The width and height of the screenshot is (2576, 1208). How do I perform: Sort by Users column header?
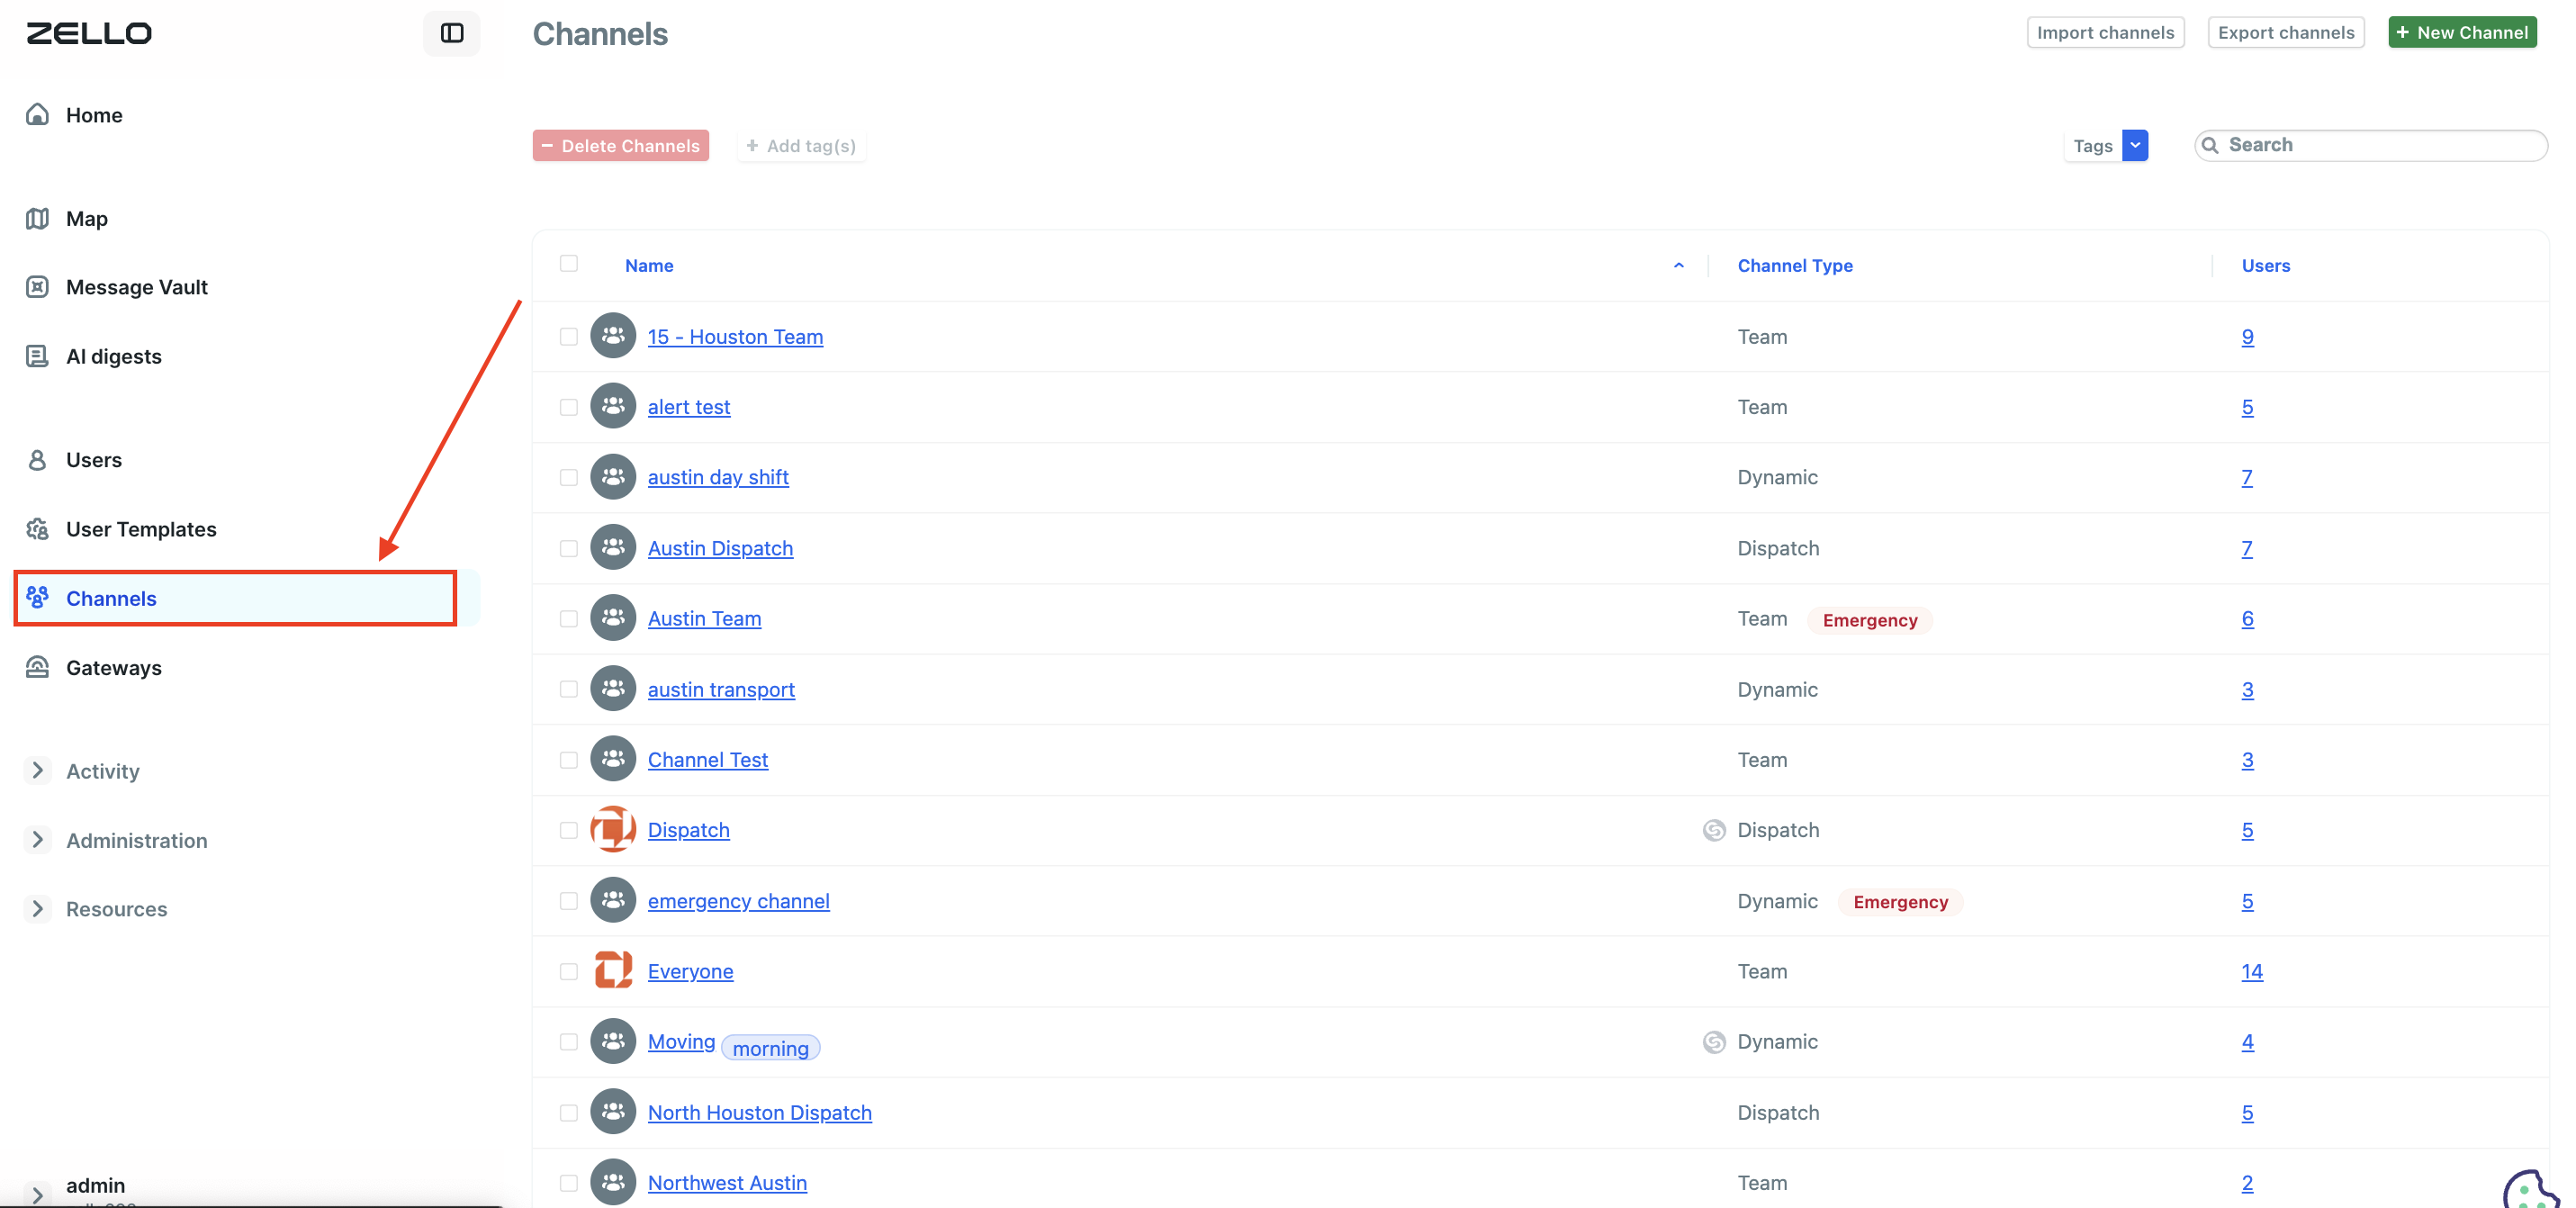[x=2265, y=265]
